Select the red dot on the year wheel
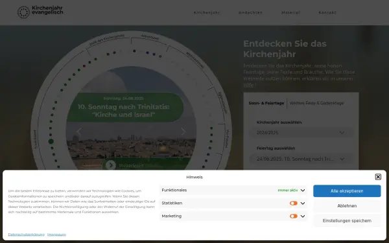Screen dimensions: 389x243 coord(84,66)
